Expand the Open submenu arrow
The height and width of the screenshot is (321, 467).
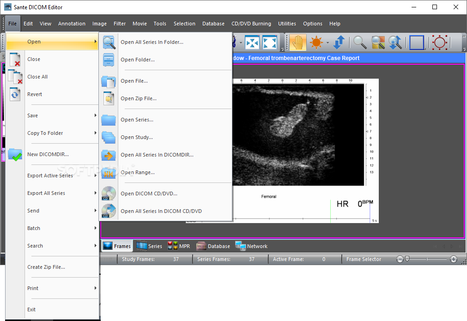95,42
